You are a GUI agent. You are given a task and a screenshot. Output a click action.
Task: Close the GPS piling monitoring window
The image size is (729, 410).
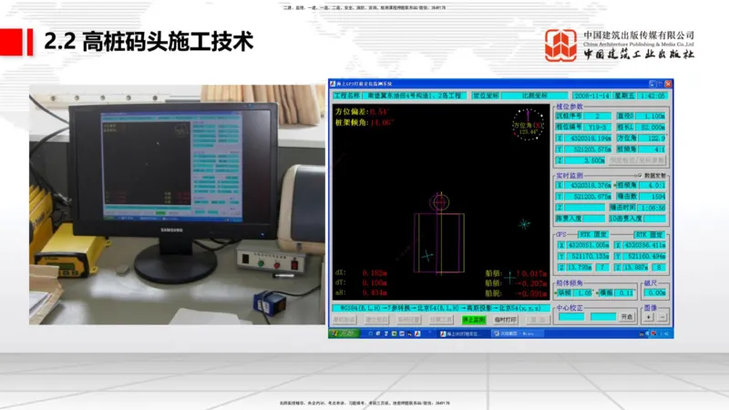pos(668,84)
